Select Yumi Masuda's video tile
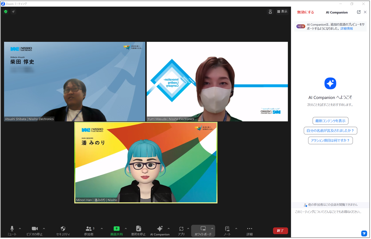371x239 pixels. tap(217, 81)
